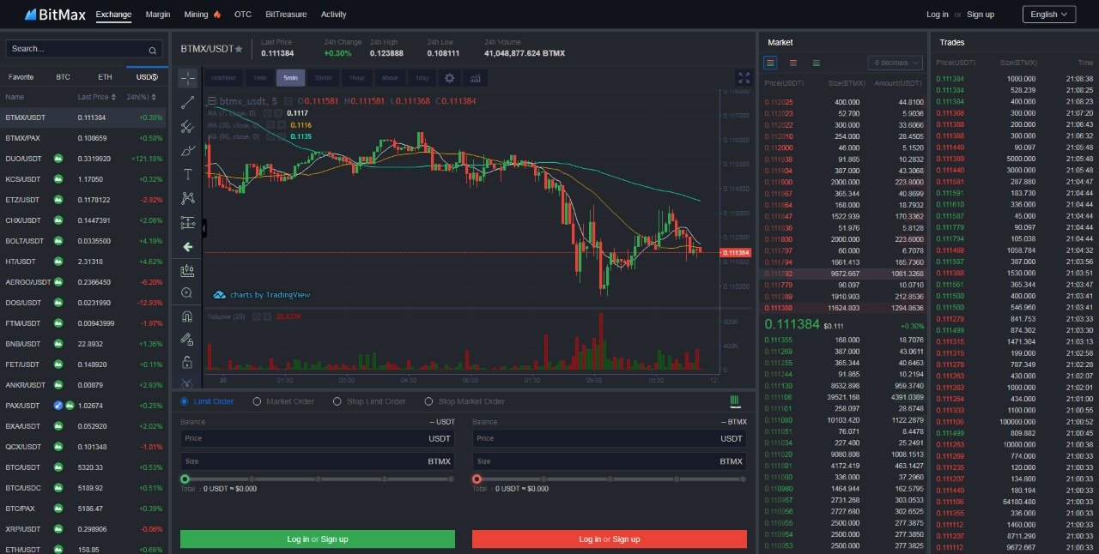The height and width of the screenshot is (554, 1099).
Task: Sort pairs by Last Price column
Action: [x=96, y=97]
